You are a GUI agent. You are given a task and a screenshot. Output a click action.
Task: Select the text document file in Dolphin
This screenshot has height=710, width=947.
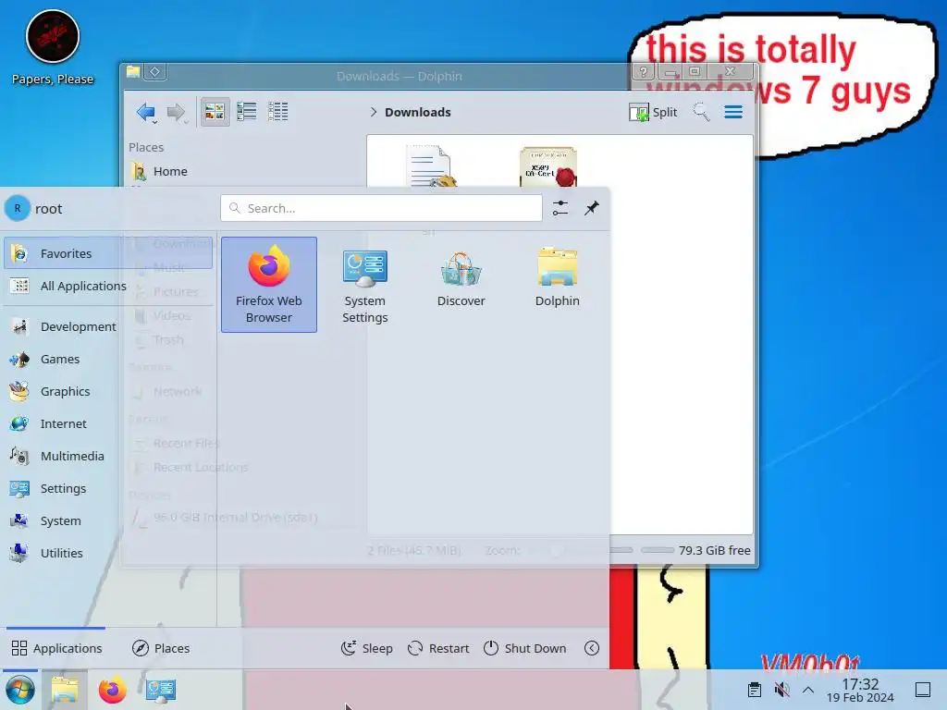click(431, 166)
